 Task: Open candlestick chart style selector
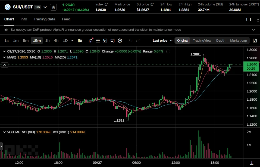[80, 41]
